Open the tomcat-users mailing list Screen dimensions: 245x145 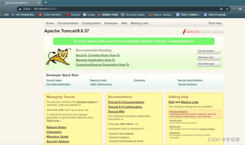176,121
